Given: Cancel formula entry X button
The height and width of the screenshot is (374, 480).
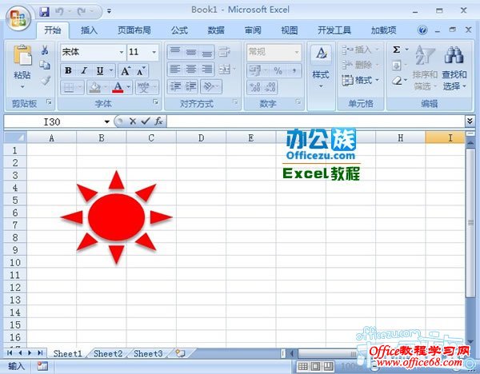Looking at the screenshot, I should 133,121.
